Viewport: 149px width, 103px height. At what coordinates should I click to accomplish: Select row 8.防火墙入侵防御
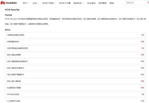pos(75,81)
